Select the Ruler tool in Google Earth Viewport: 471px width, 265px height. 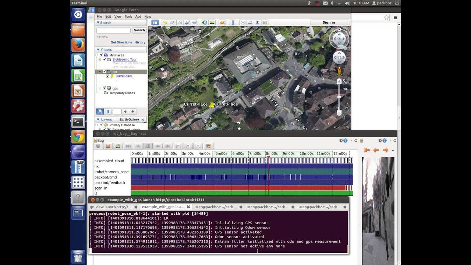point(233,22)
